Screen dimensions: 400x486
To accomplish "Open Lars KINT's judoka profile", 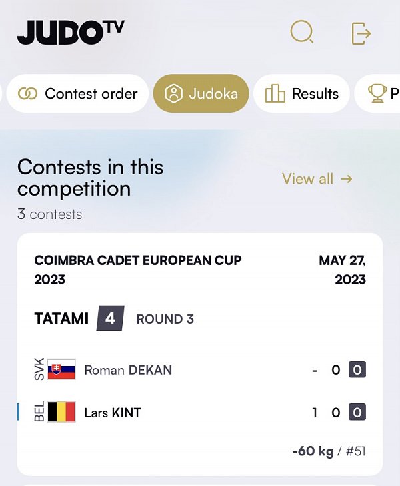I will [113, 413].
